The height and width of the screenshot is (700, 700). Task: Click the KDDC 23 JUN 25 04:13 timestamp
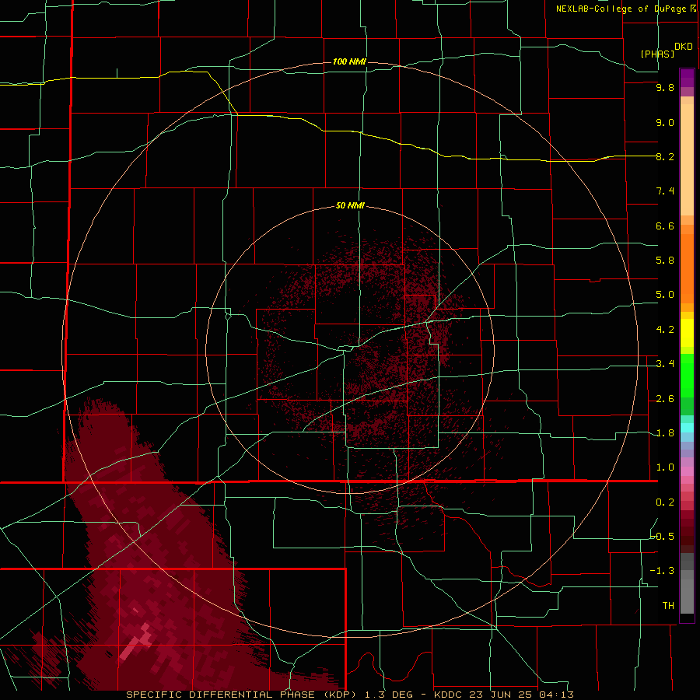click(x=503, y=695)
